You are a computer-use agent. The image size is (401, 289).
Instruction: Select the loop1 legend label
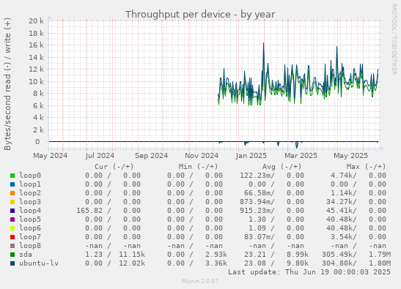30,184
